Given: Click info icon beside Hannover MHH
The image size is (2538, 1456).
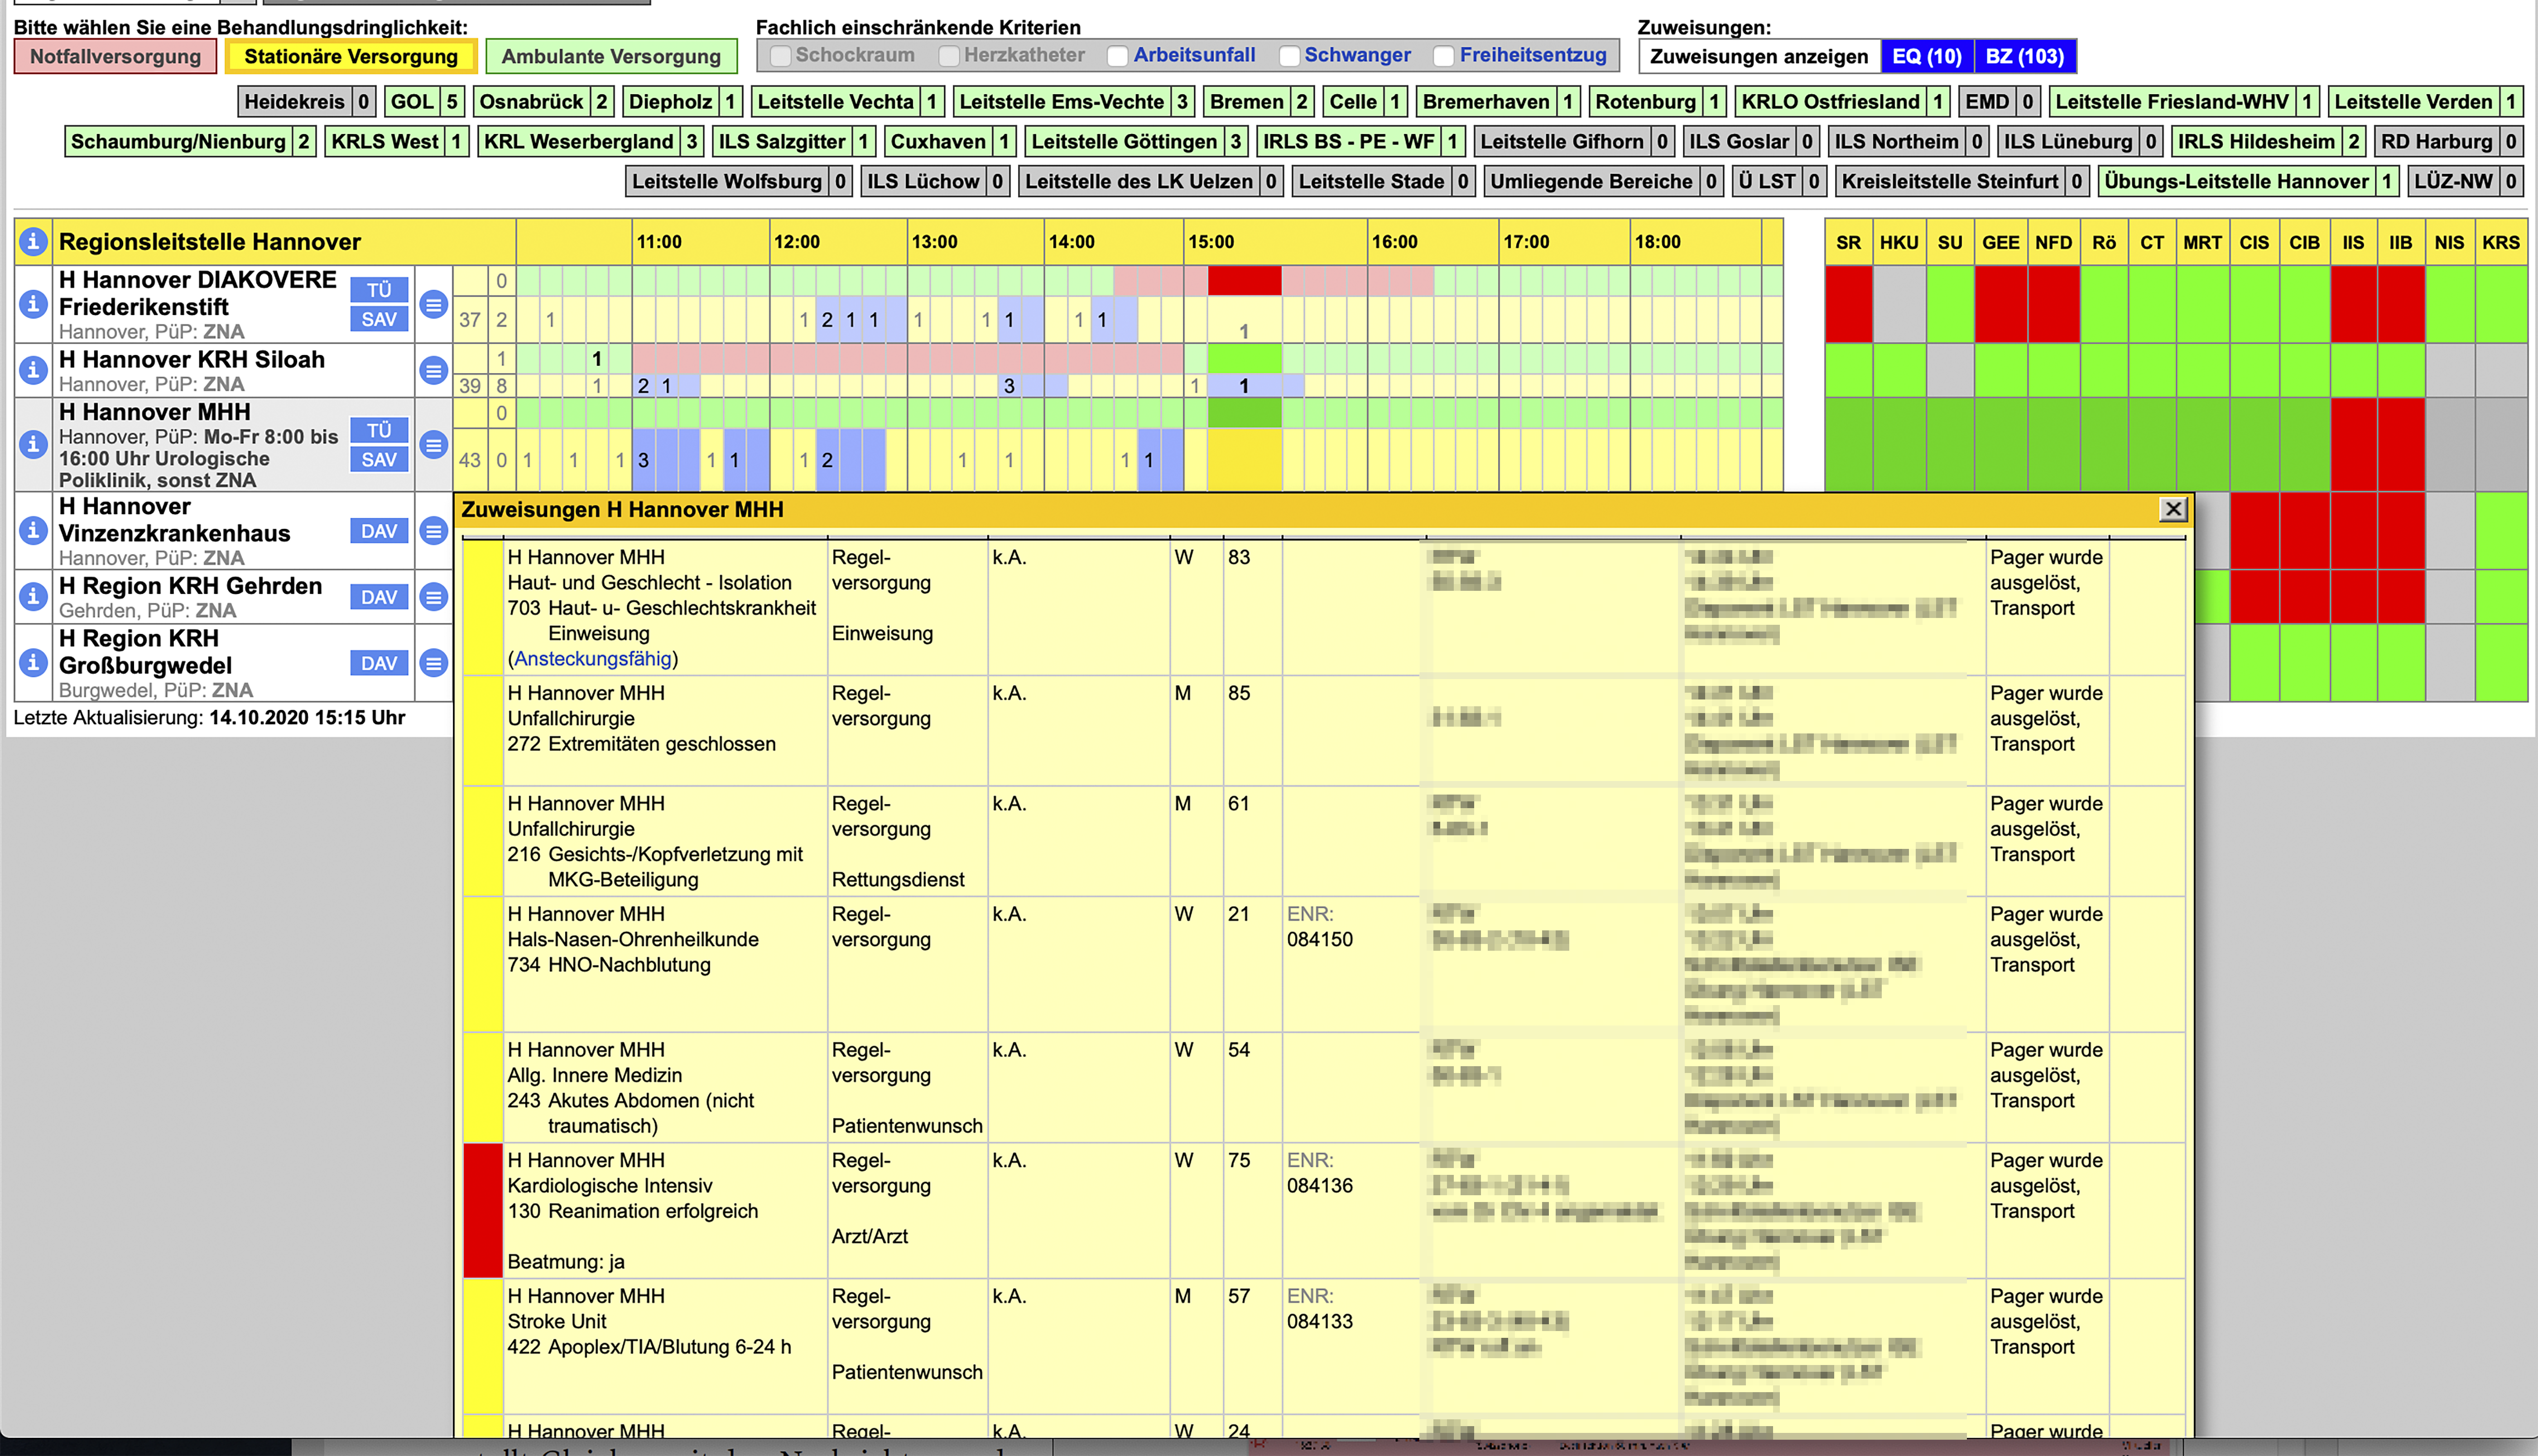Looking at the screenshot, I should [x=33, y=444].
